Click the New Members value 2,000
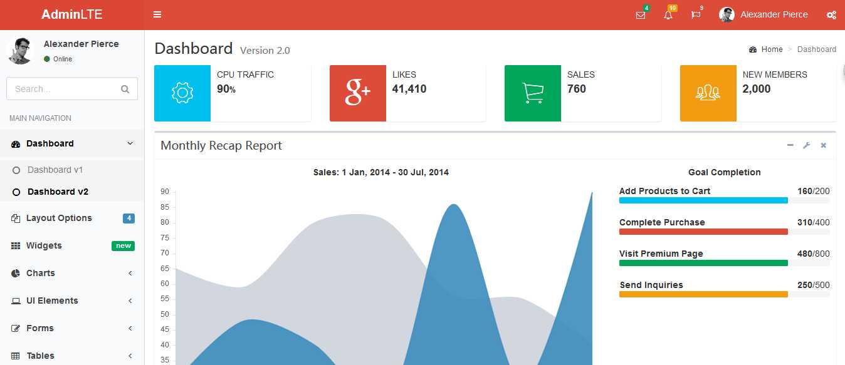Image resolution: width=845 pixels, height=365 pixels. coord(757,89)
